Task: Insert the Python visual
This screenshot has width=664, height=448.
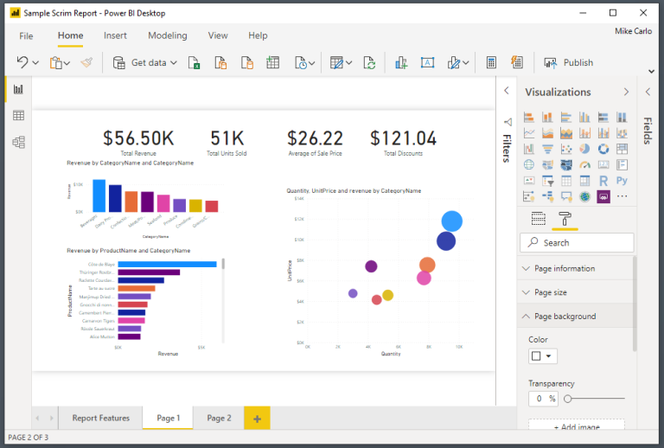Action: 622,181
